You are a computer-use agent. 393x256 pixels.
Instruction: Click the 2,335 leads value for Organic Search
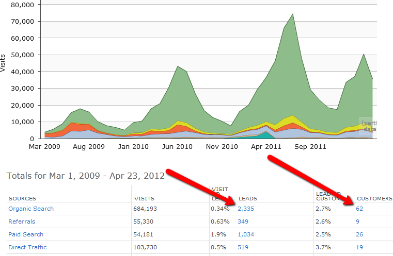[246, 209]
